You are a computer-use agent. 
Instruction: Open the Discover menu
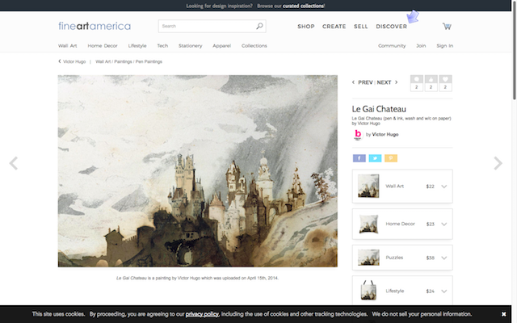point(391,27)
